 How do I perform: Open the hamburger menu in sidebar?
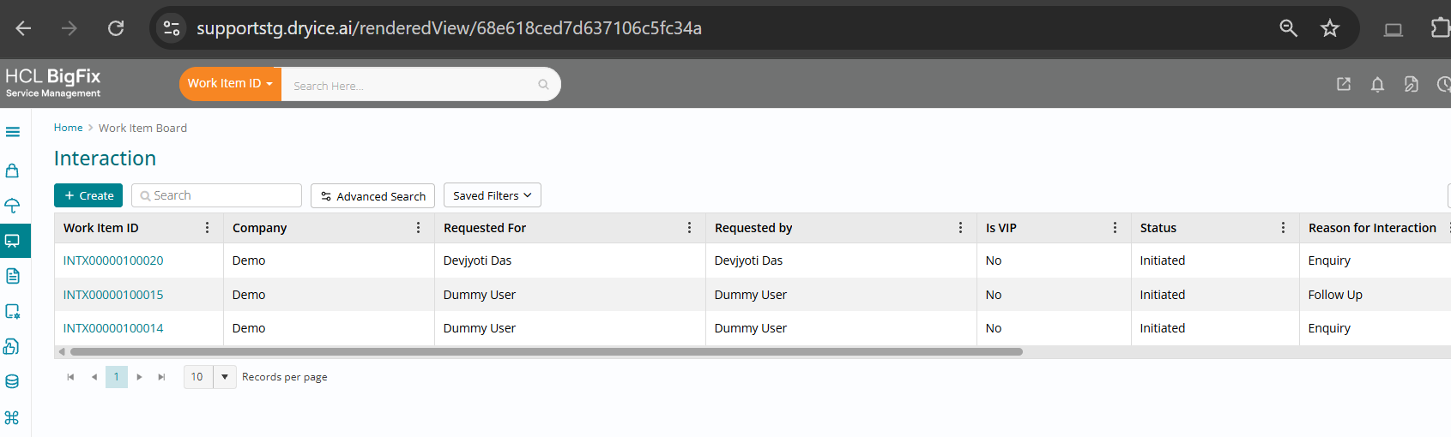(13, 132)
